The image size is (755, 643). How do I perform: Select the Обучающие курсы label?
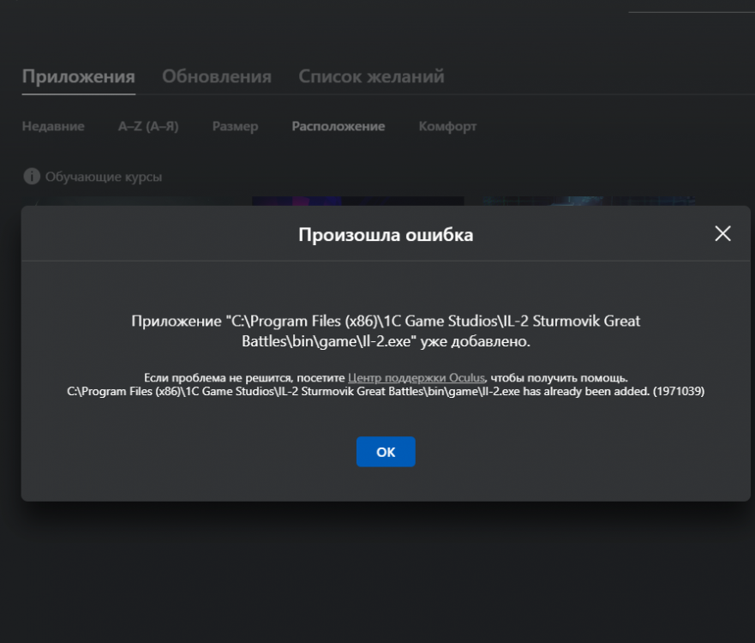(104, 177)
